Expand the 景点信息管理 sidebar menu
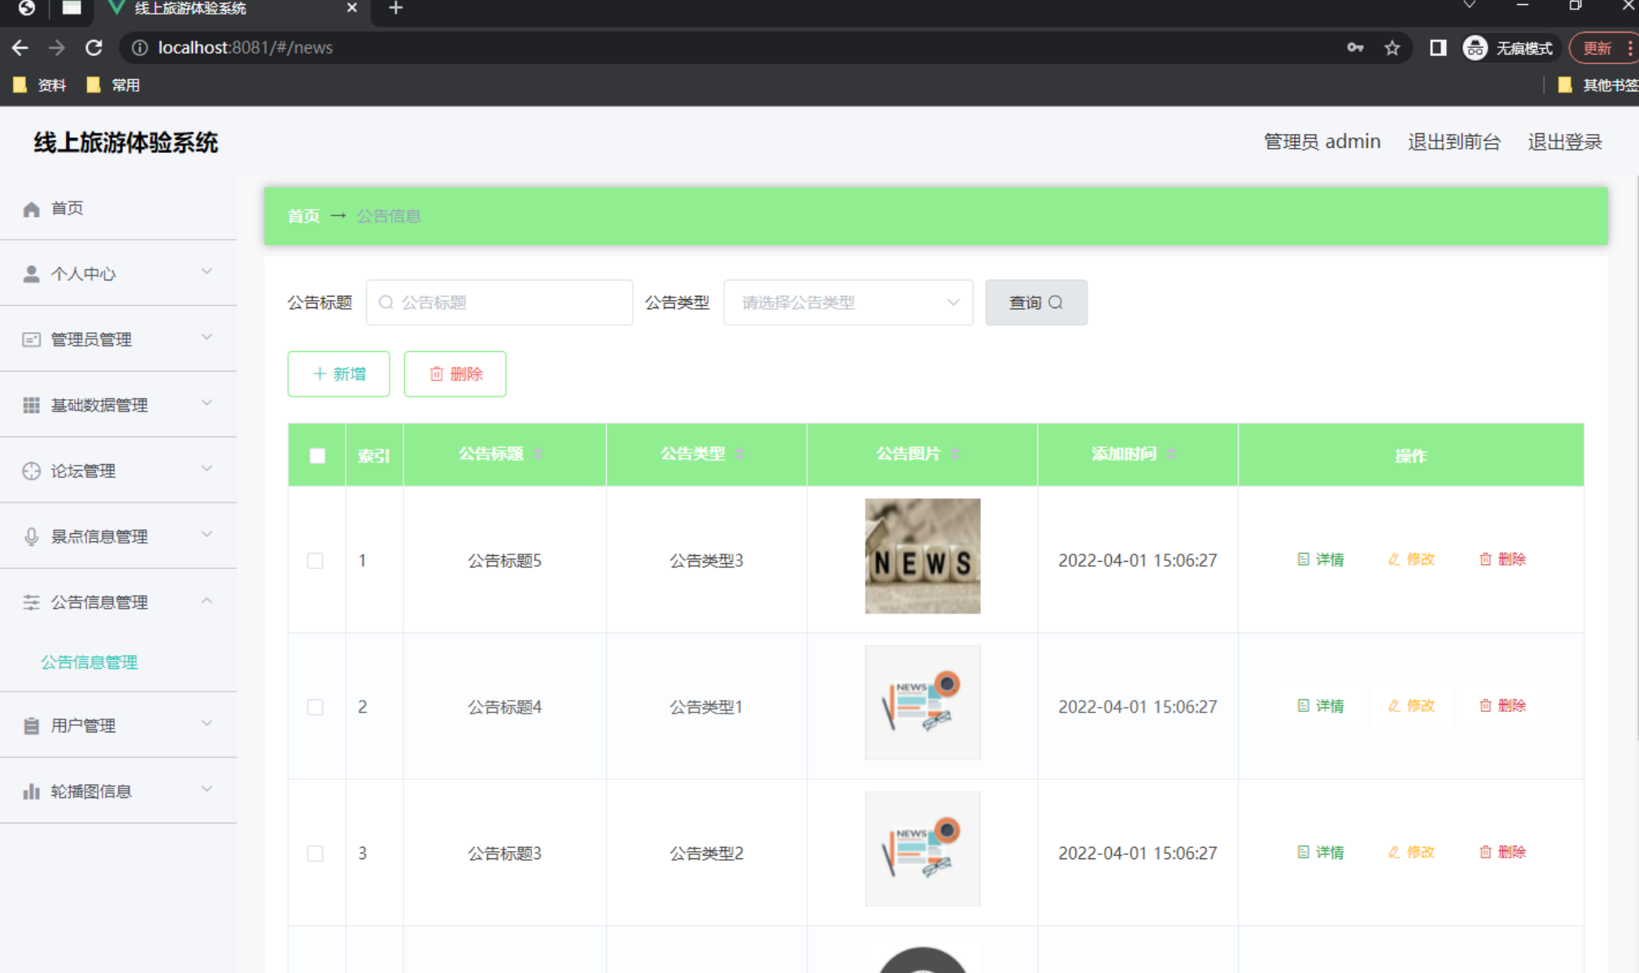Screen dimensions: 1639x973 (118, 536)
